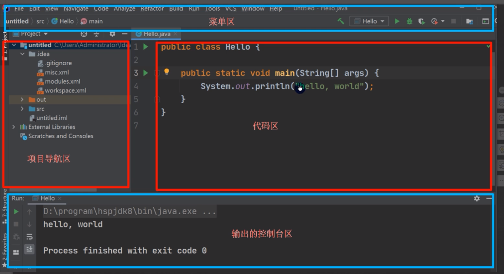Select .gitignore in project tree
Image resolution: width=504 pixels, height=274 pixels.
pos(54,63)
